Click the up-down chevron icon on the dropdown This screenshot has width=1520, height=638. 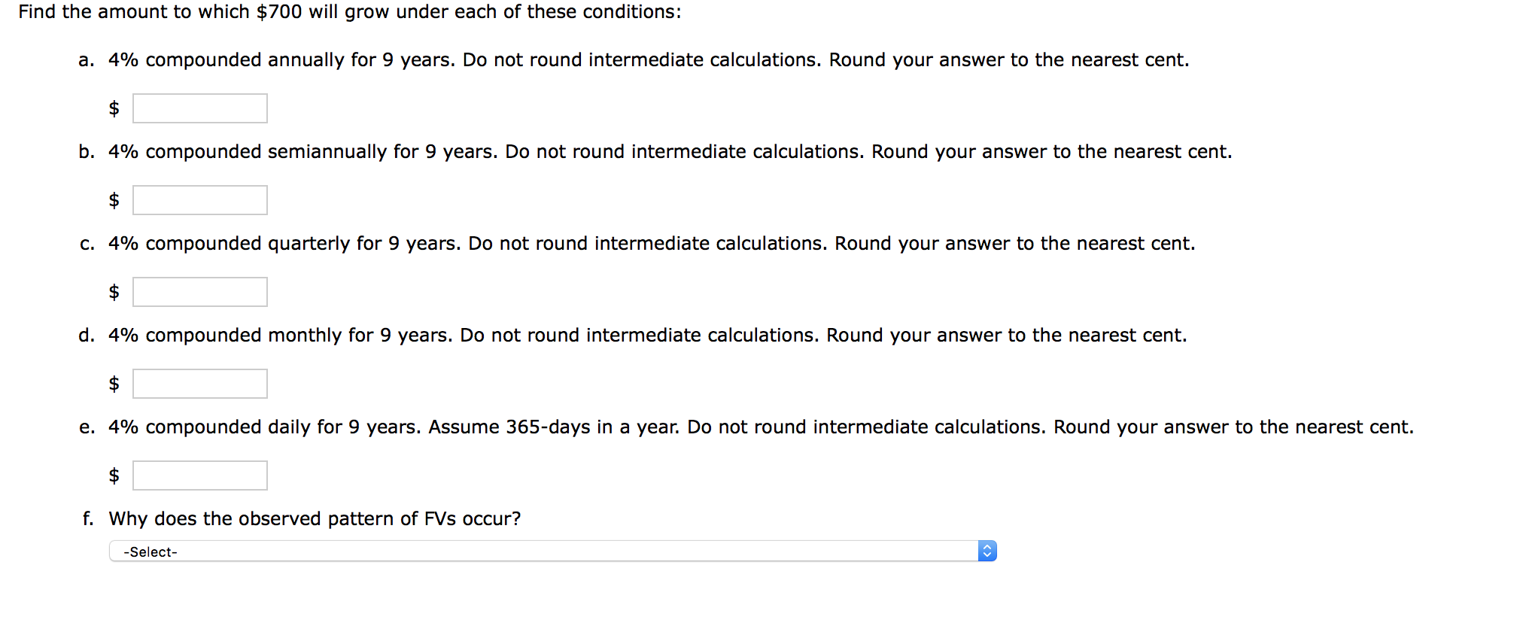986,551
